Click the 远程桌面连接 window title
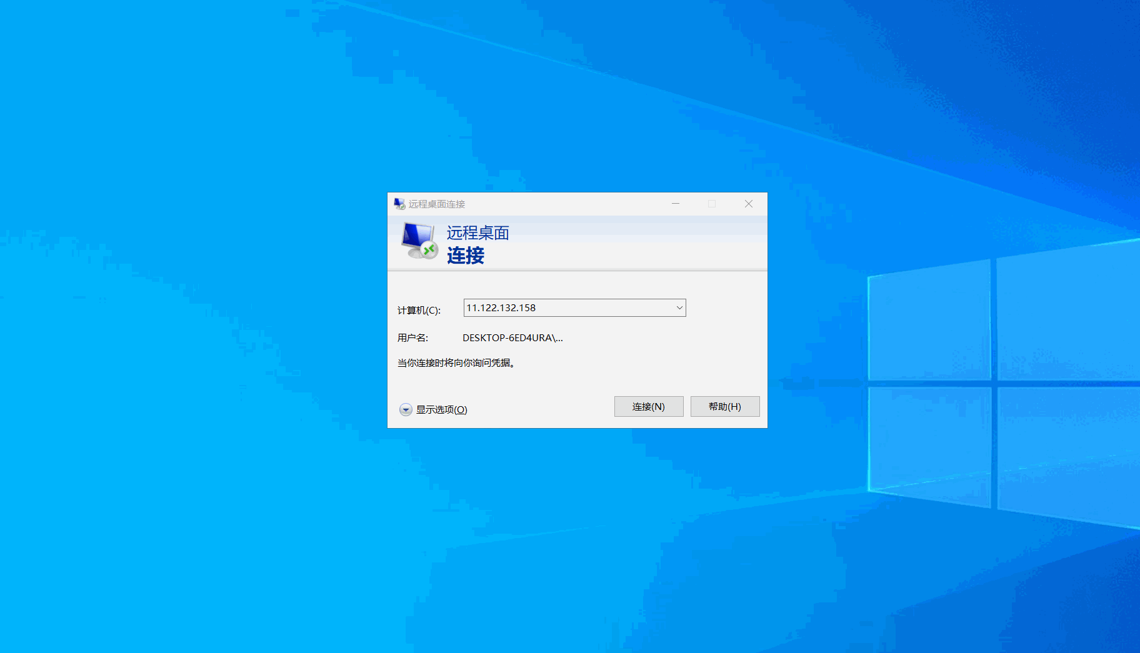 coord(437,203)
